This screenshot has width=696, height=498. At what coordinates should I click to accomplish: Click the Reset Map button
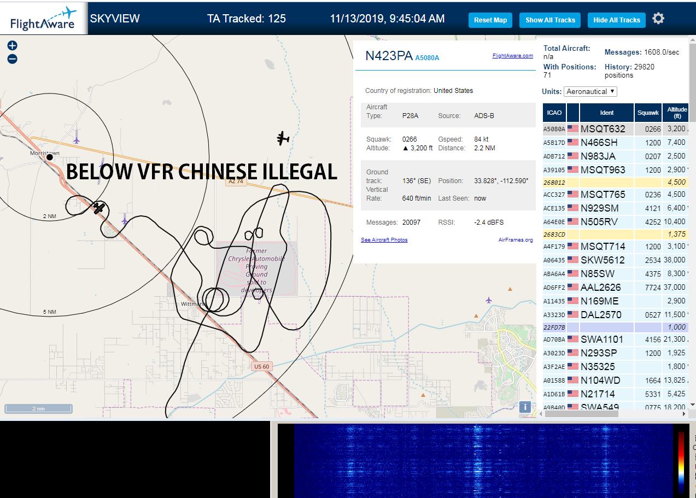[490, 20]
